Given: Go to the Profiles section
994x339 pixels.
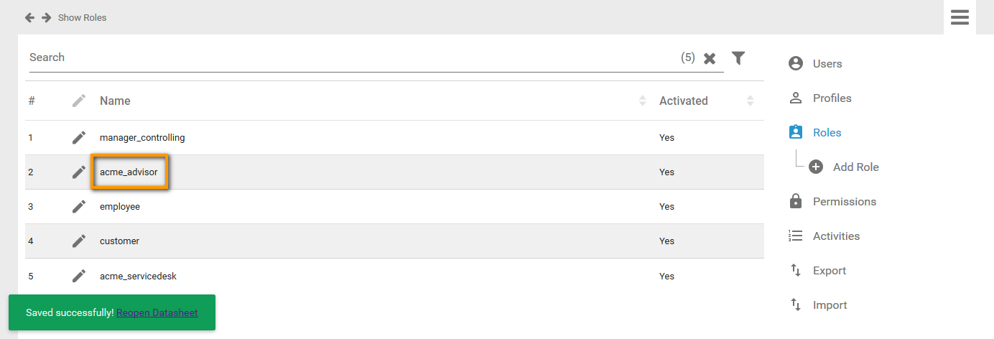Looking at the screenshot, I should pyautogui.click(x=832, y=98).
